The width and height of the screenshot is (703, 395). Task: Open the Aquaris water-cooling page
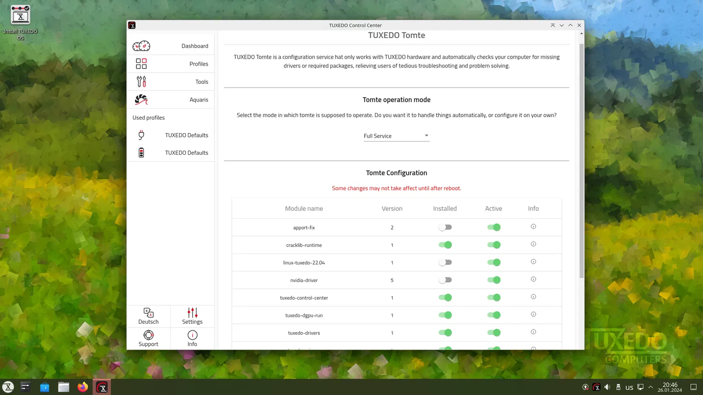tap(171, 100)
